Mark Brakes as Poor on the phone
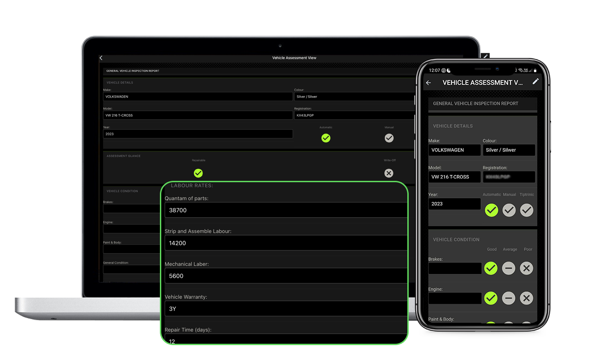 pyautogui.click(x=527, y=268)
